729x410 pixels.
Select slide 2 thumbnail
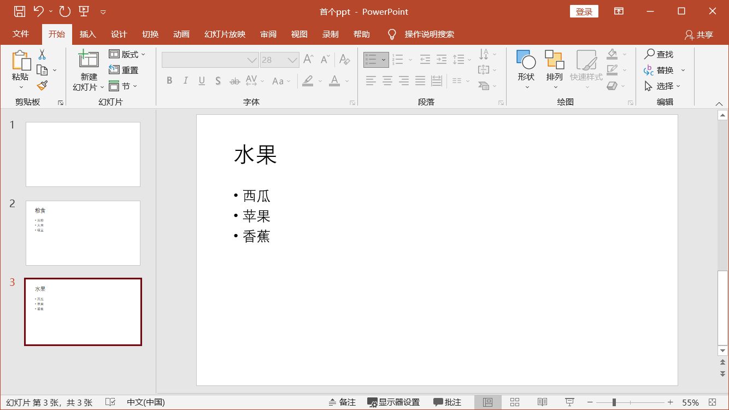83,233
